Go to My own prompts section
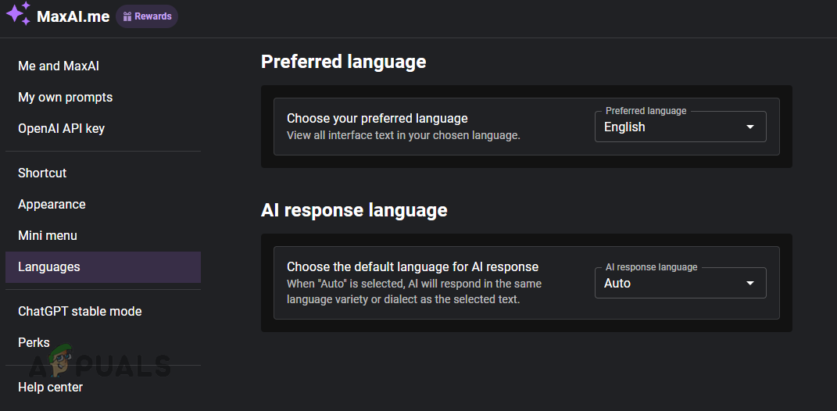 click(x=65, y=97)
